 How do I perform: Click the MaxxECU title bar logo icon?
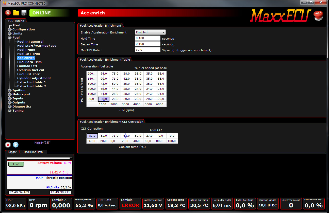pos(4,3)
